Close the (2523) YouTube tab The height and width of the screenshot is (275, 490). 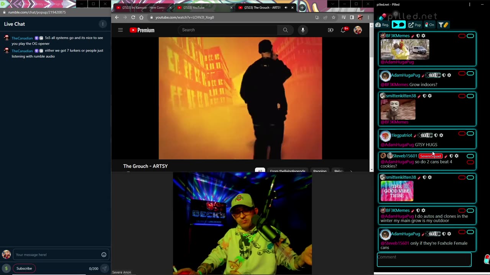click(x=231, y=8)
